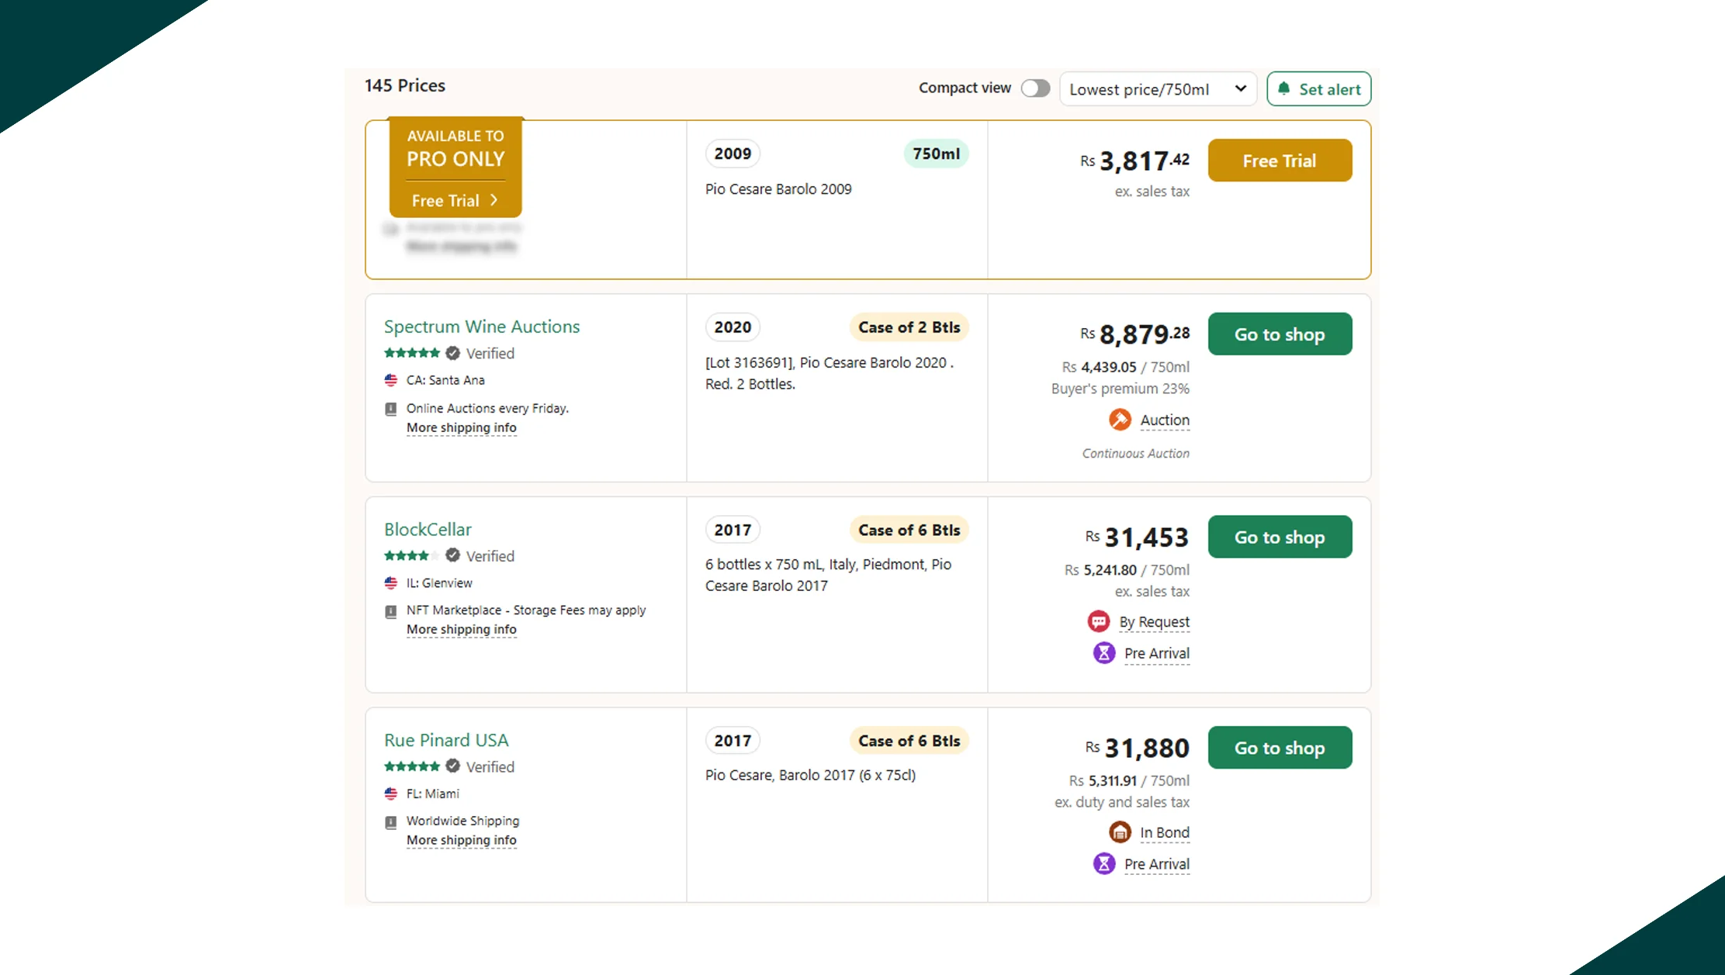The height and width of the screenshot is (975, 1725).
Task: Open the Spectrum Wine Auctions store link
Action: click(481, 327)
